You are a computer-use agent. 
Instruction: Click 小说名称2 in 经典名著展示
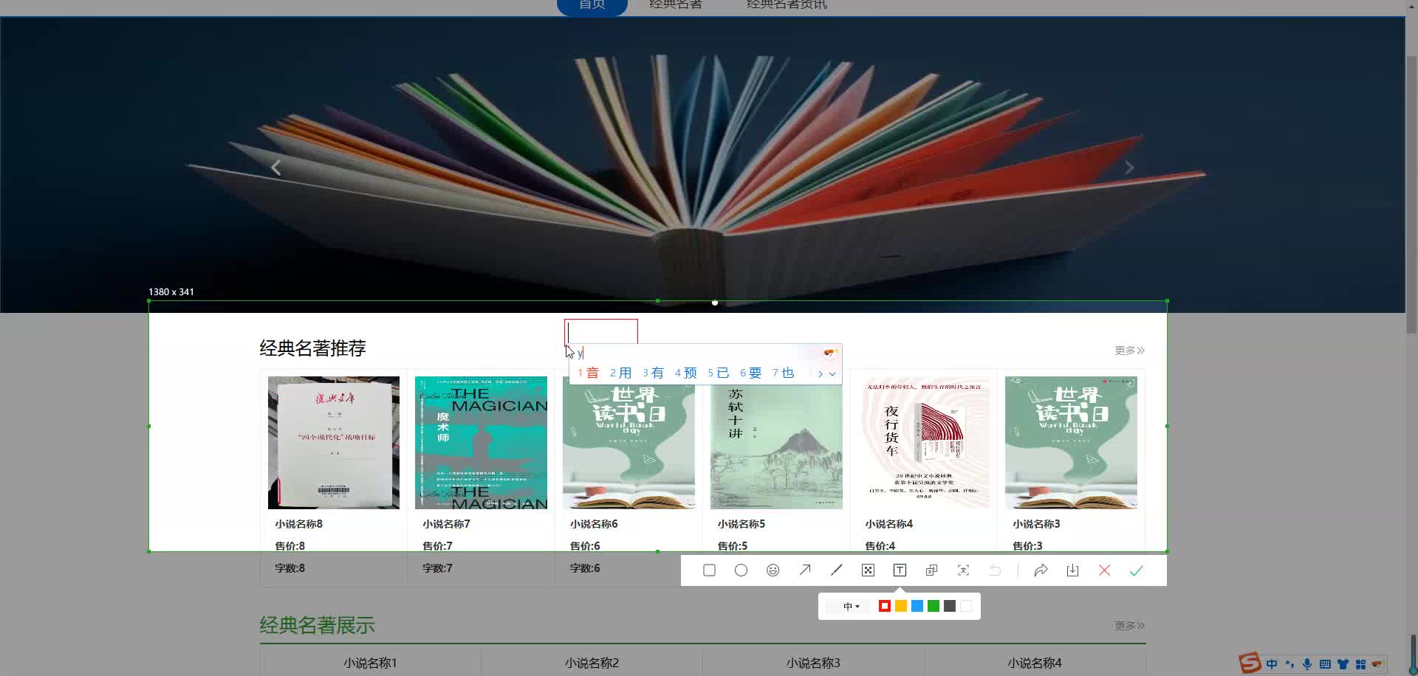[592, 663]
